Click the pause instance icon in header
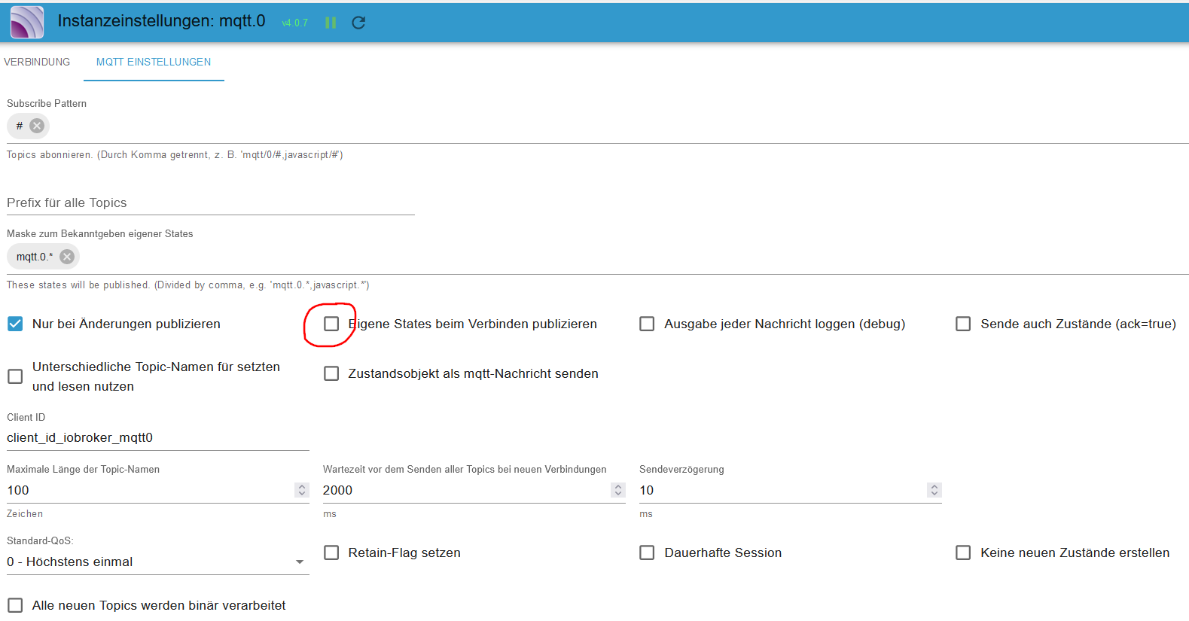1189x621 pixels. click(x=330, y=23)
